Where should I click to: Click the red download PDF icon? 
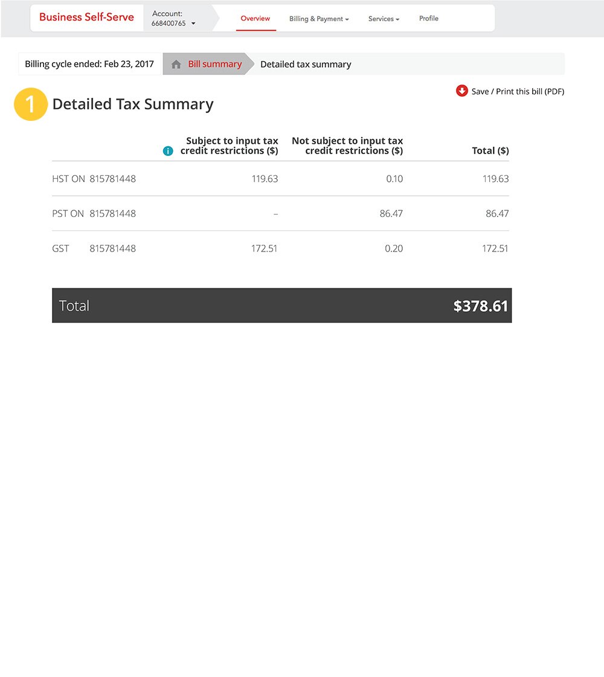[x=462, y=91]
